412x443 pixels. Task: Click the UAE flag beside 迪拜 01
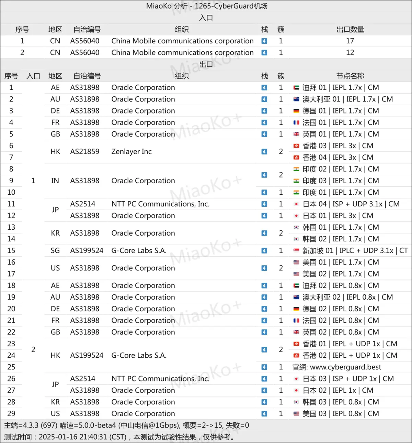point(296,88)
